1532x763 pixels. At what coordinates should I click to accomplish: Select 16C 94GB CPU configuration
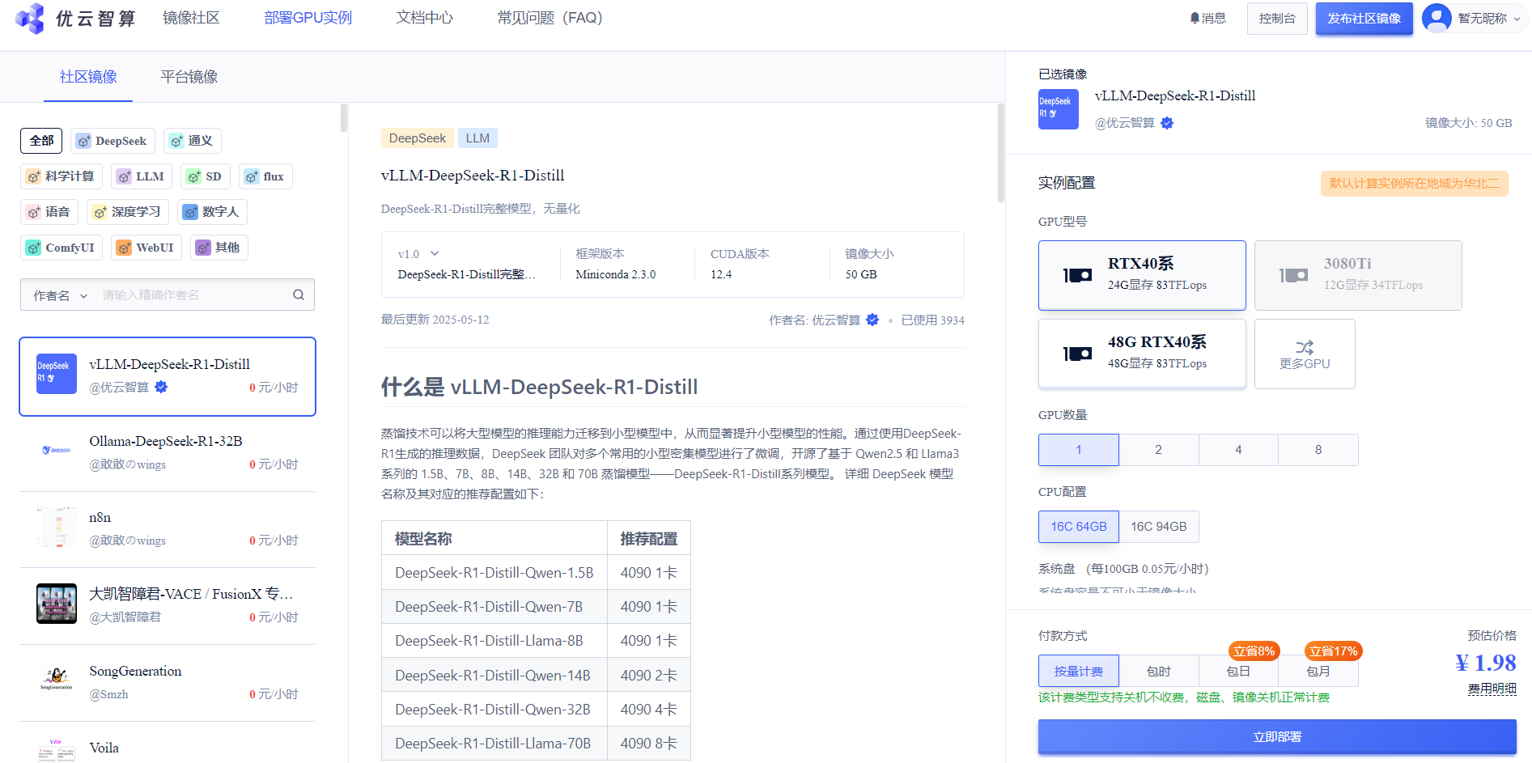pos(1159,527)
